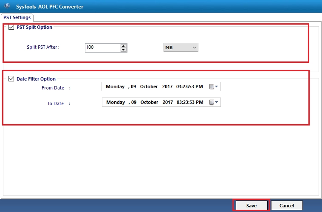322x212 pixels.
Task: Select the month October in To Date field
Action: click(x=149, y=102)
